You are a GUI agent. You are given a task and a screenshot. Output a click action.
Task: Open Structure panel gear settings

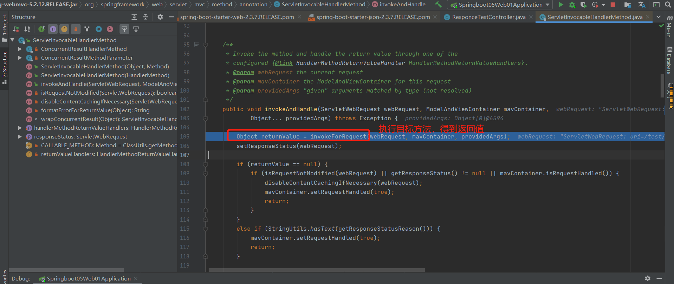click(x=160, y=17)
